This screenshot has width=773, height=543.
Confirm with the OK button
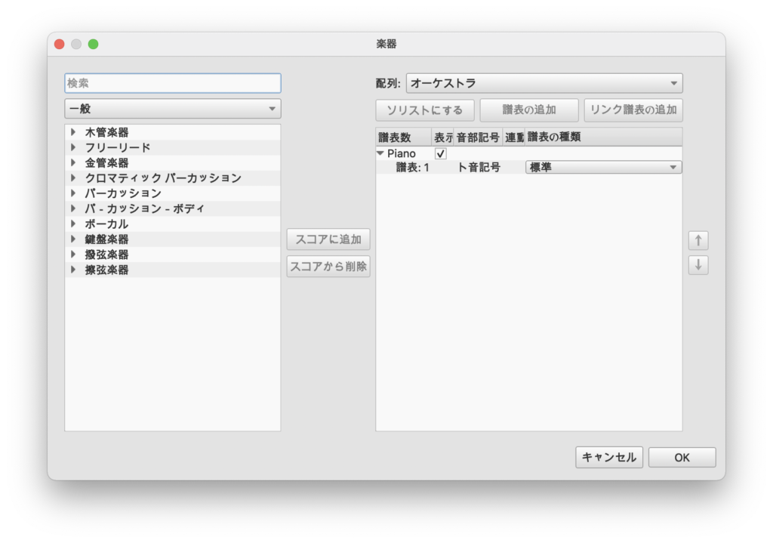tap(682, 457)
